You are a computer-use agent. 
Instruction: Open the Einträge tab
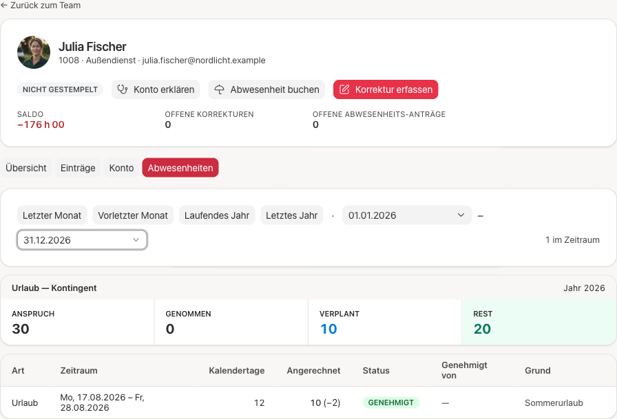(x=78, y=168)
